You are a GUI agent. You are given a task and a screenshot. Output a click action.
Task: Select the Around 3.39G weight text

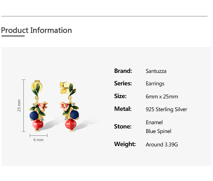pos(162,145)
